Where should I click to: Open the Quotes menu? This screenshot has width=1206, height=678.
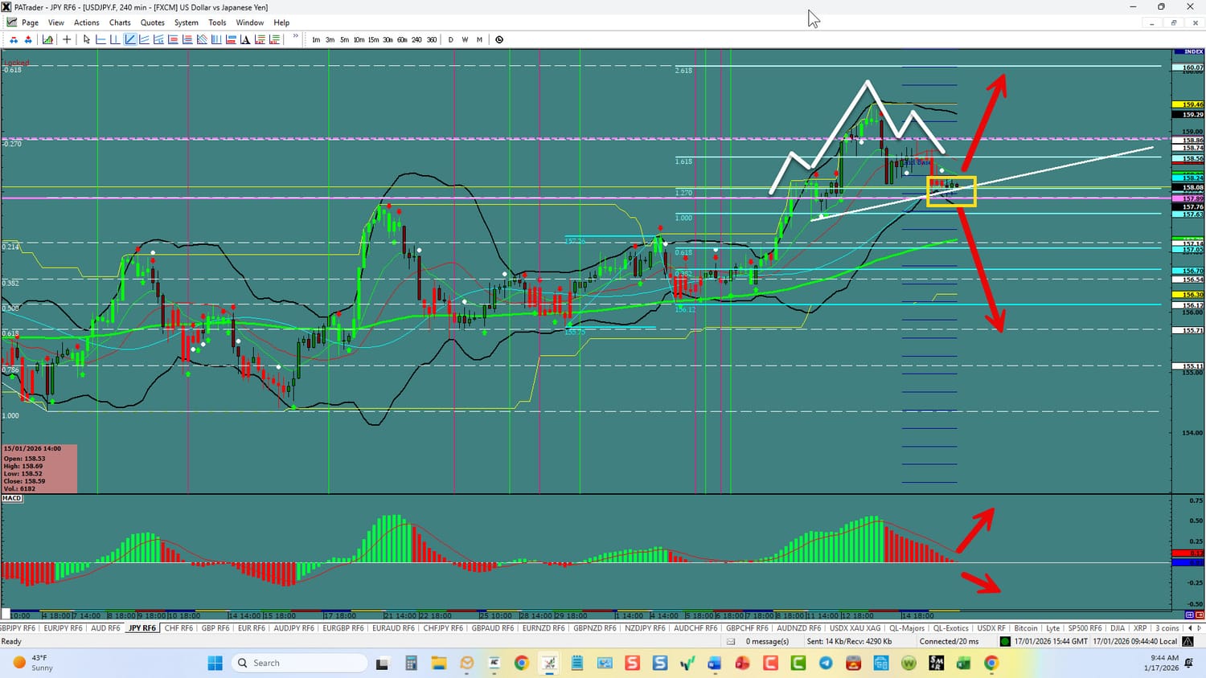pos(152,22)
